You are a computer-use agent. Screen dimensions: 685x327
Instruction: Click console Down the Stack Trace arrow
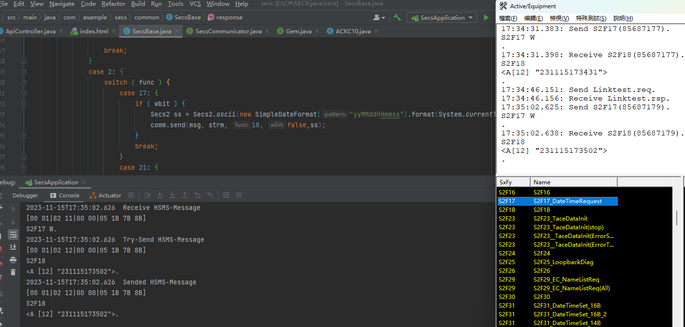coord(13,222)
